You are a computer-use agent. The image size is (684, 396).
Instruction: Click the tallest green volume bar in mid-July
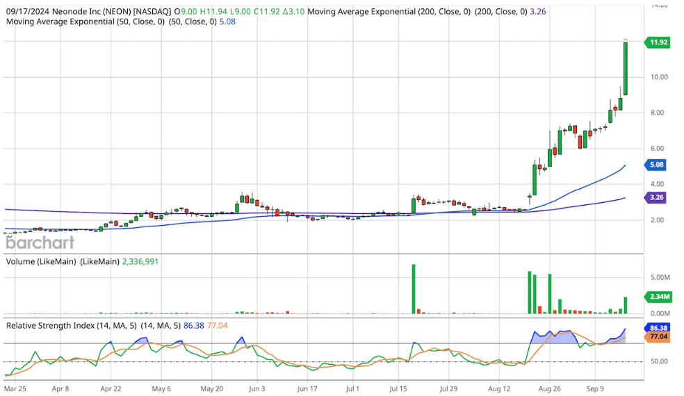413,289
